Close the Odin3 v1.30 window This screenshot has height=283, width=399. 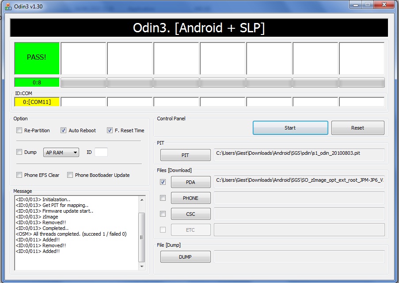point(384,5)
